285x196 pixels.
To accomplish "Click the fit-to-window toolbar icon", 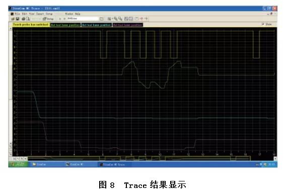I will pyautogui.click(x=126, y=19).
